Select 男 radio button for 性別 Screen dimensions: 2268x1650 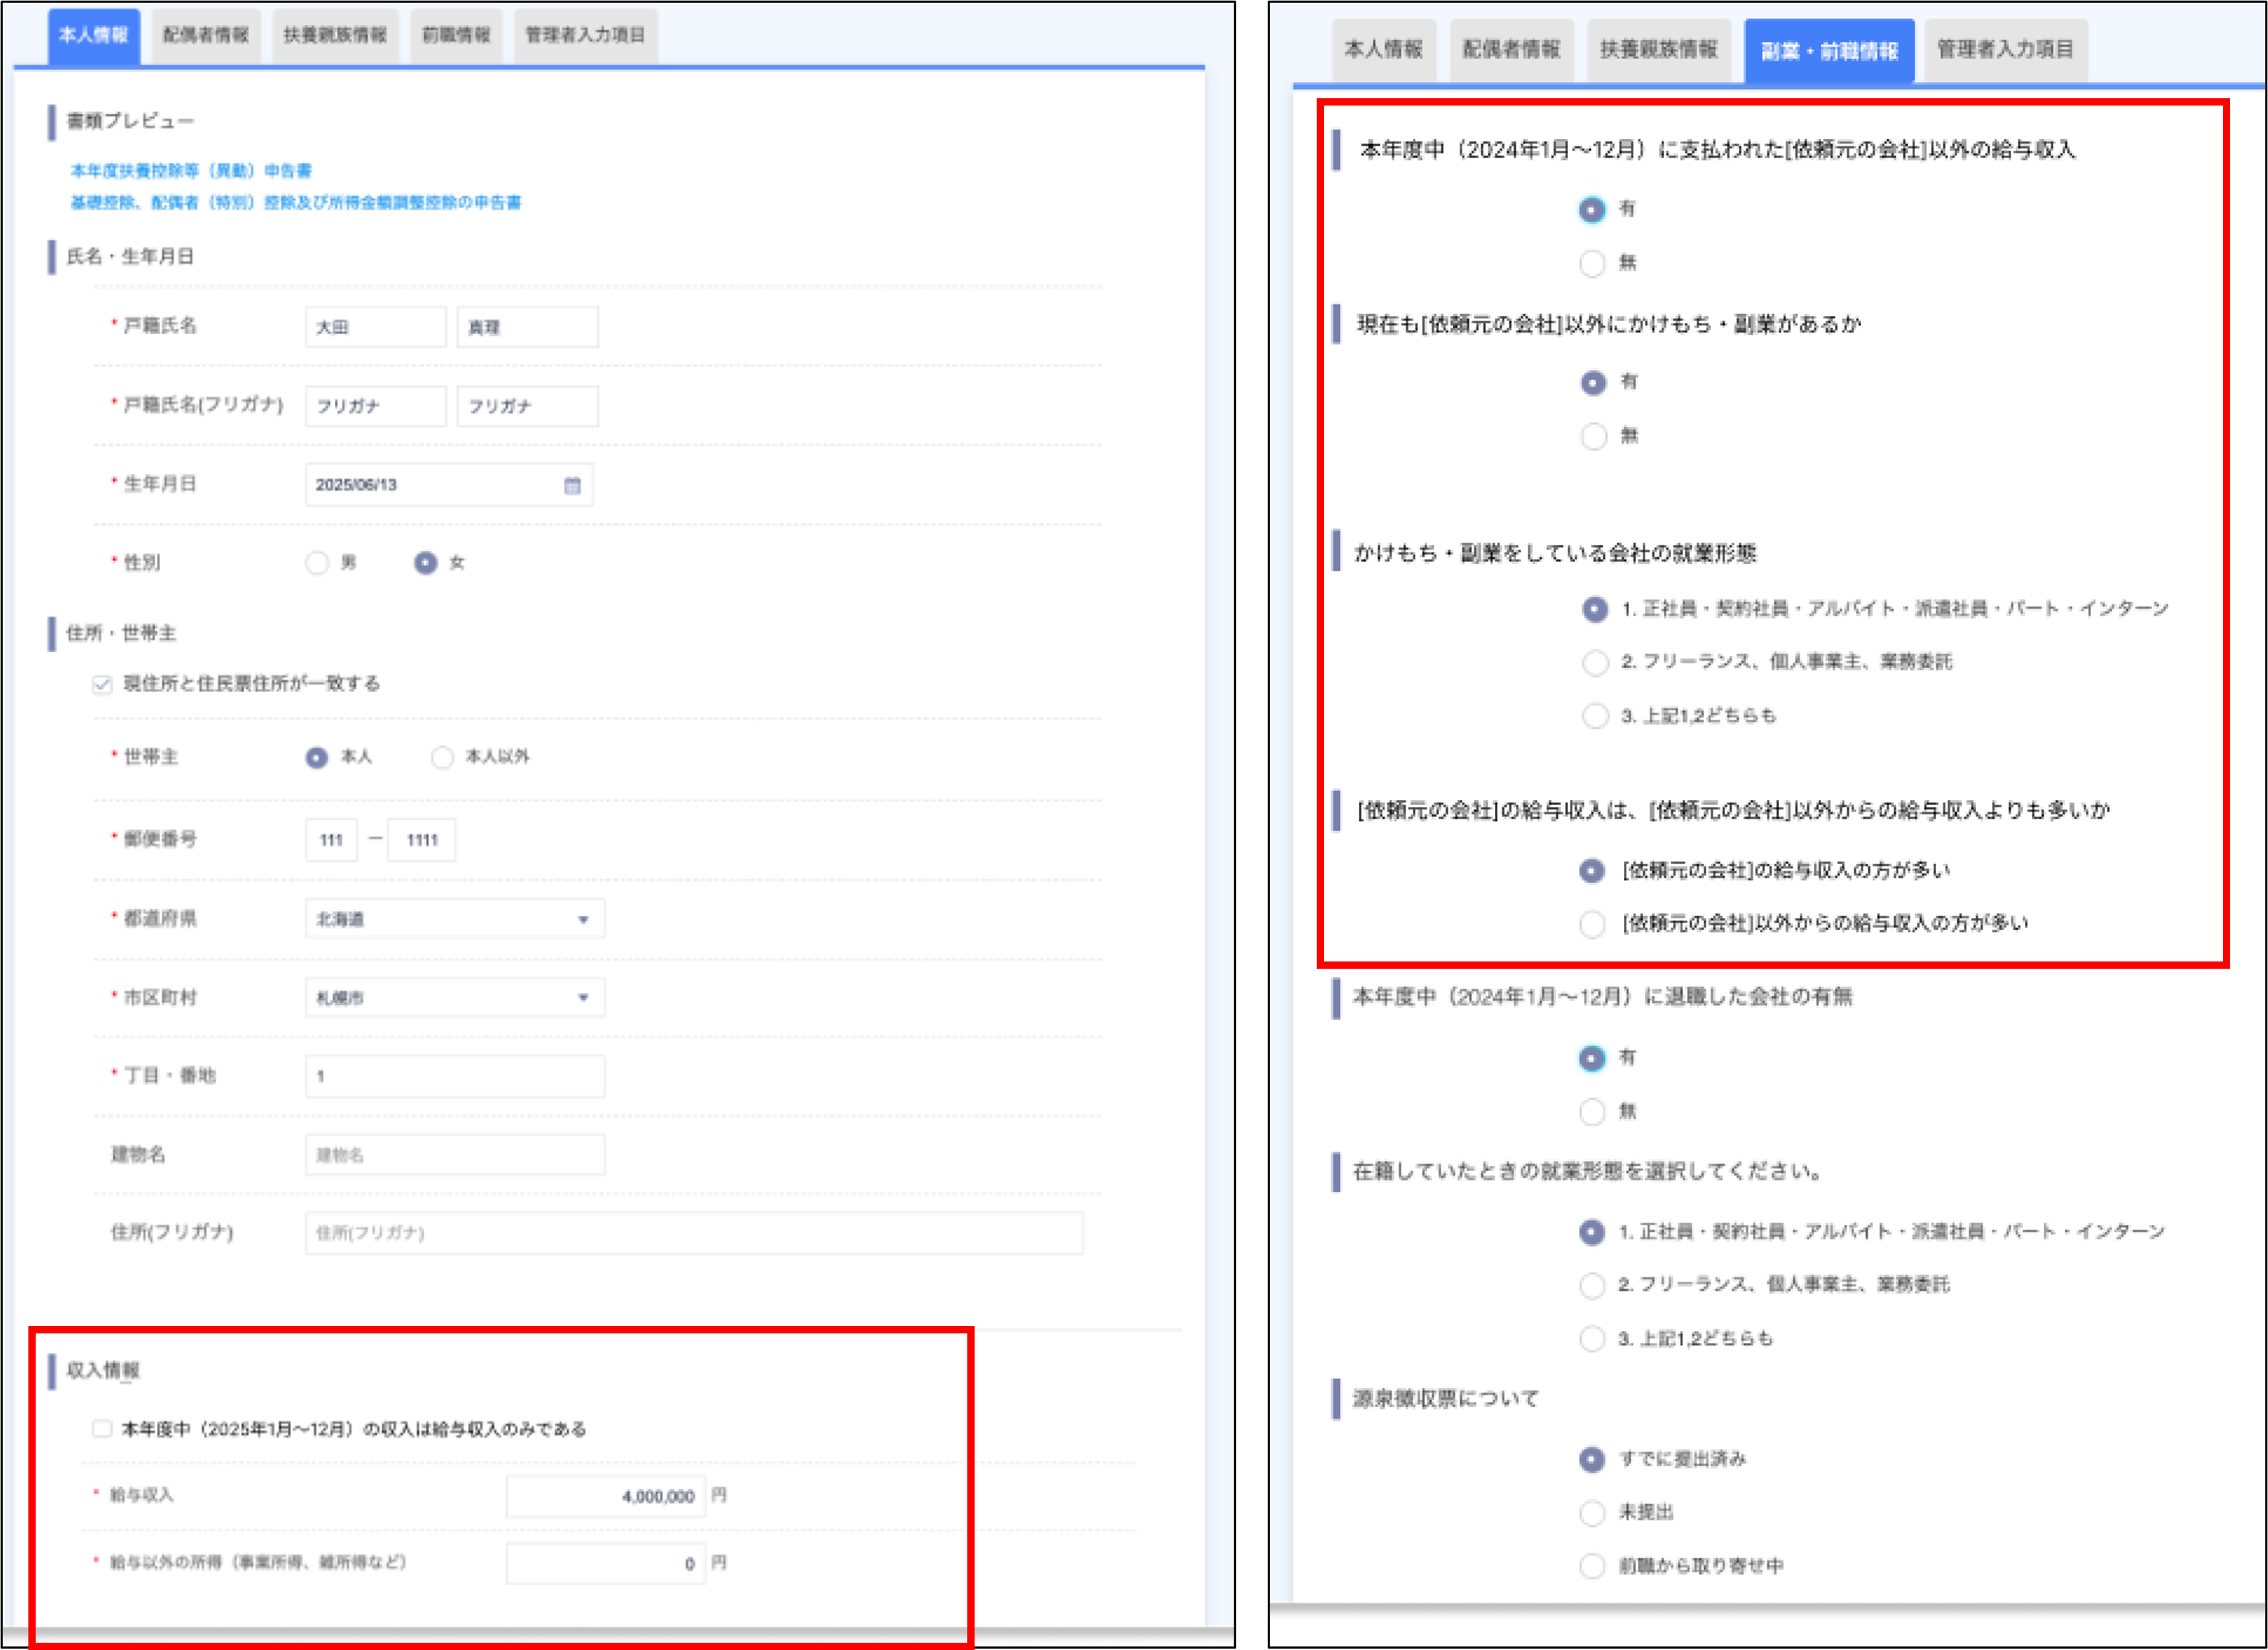click(317, 563)
